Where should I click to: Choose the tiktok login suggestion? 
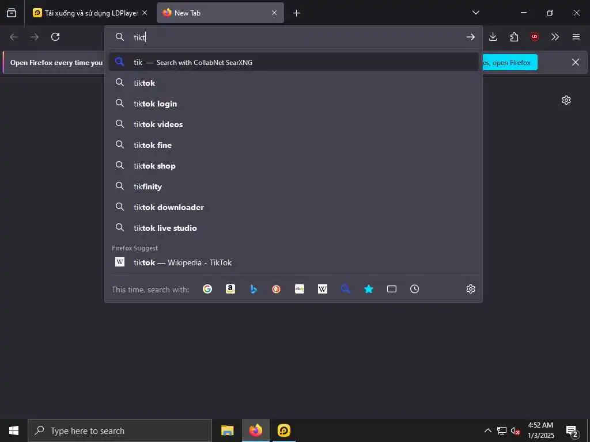tap(293, 104)
